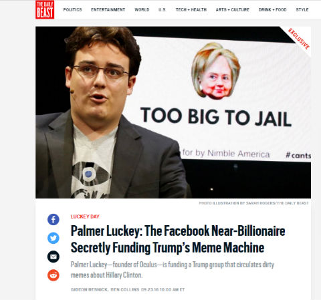
Task: Go to Drink + Food section
Action: [x=272, y=10]
